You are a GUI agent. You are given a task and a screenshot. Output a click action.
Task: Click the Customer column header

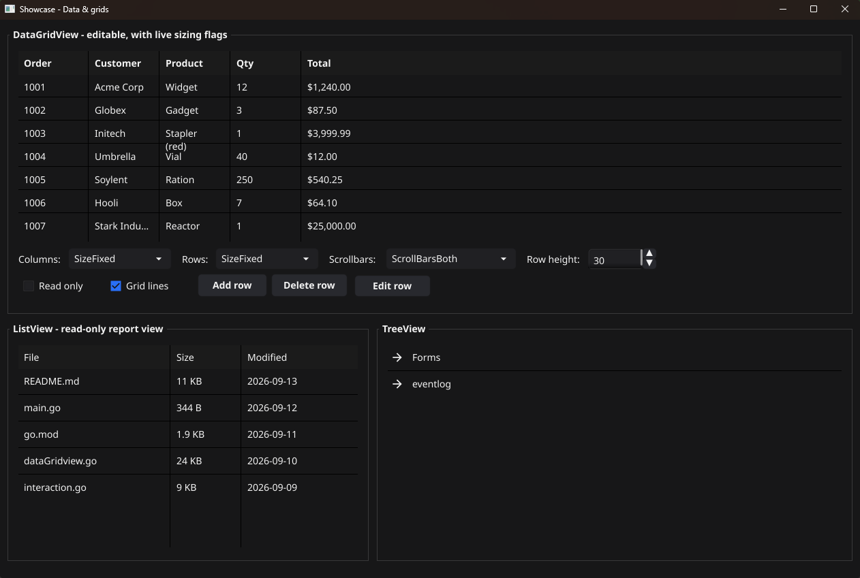(124, 63)
